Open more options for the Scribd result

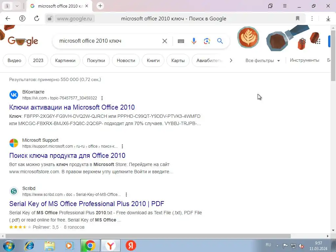[126, 195]
